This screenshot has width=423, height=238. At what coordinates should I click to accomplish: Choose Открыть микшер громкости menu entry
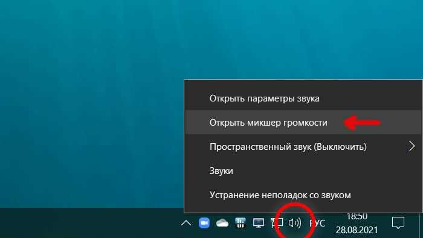coord(303,123)
